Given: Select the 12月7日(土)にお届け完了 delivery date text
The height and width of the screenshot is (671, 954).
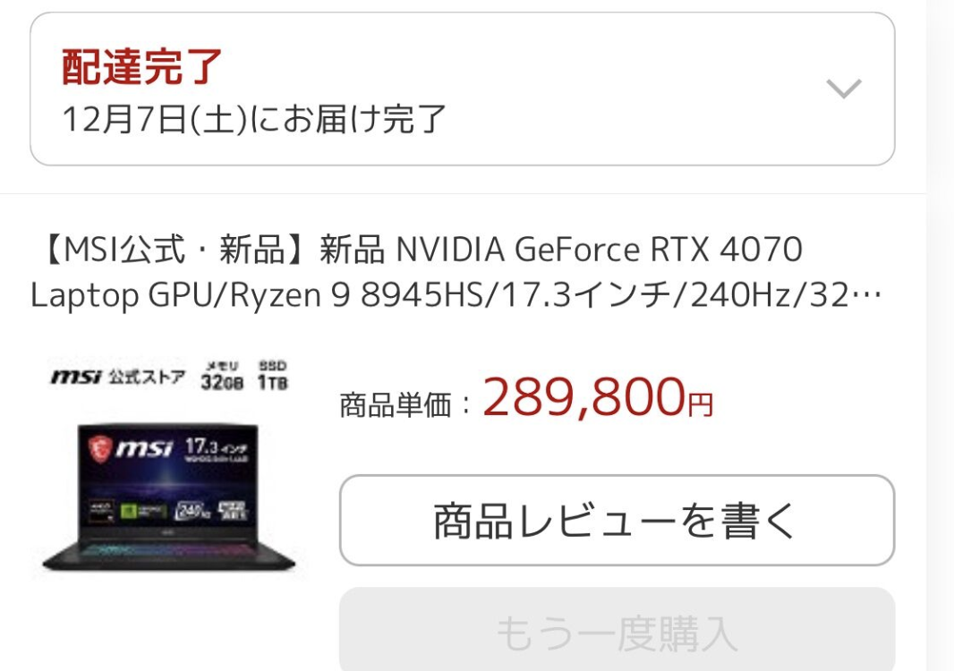Looking at the screenshot, I should (254, 119).
